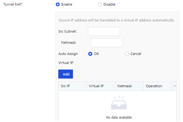Click the Src Subnet input field

104,31
